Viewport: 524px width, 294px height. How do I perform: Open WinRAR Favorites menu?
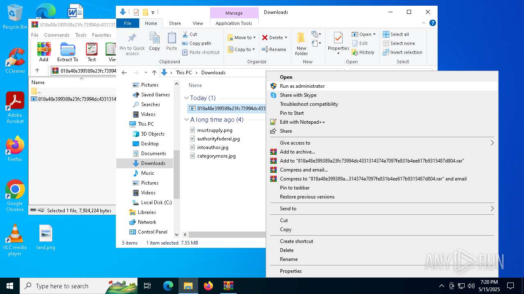point(102,35)
